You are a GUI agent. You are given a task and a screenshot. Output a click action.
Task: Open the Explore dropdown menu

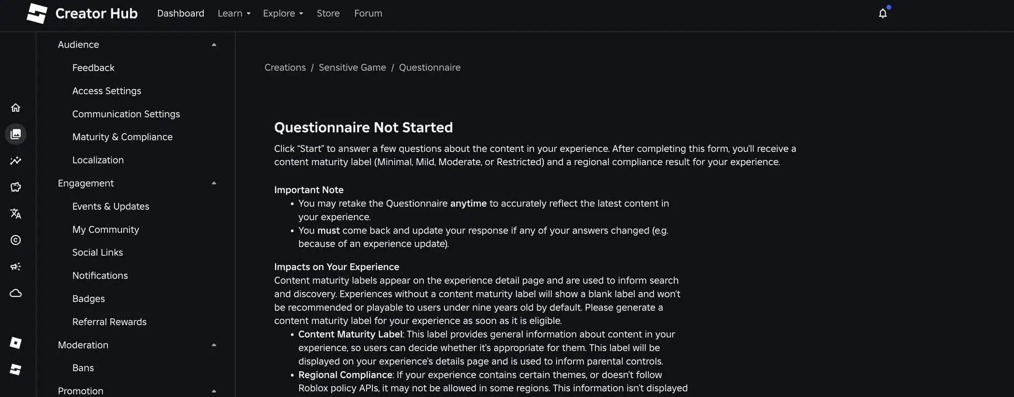tap(283, 13)
